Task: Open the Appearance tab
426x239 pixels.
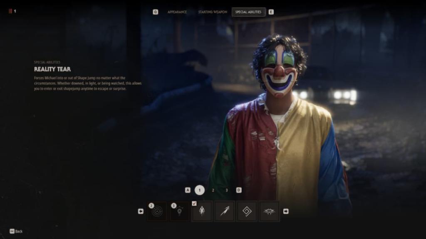Action: 177,12
